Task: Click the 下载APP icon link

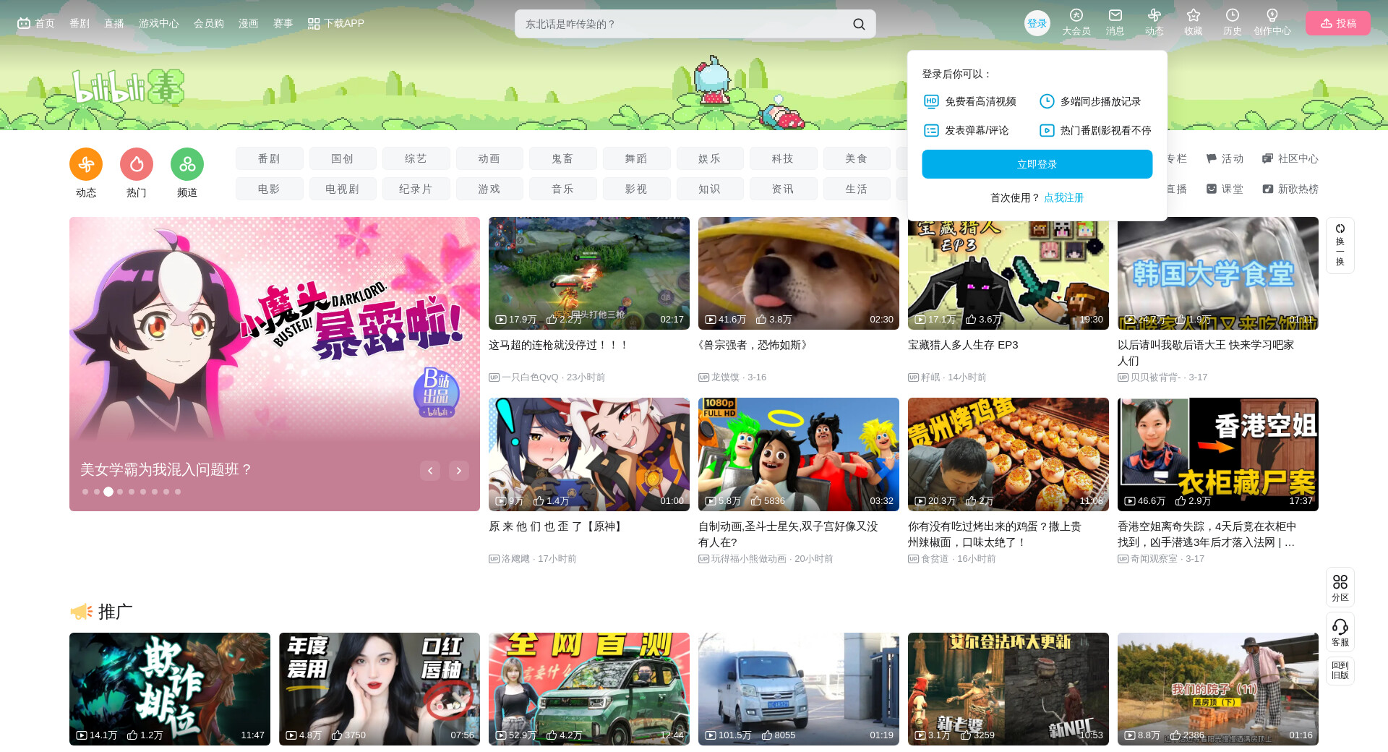Action: pos(335,23)
